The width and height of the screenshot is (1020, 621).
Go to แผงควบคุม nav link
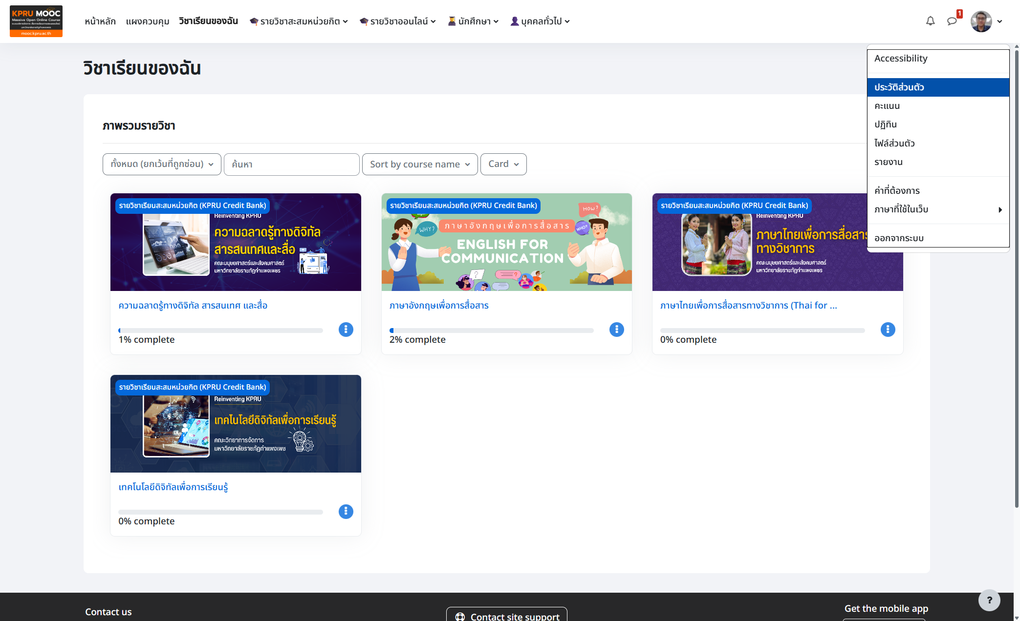tap(148, 21)
